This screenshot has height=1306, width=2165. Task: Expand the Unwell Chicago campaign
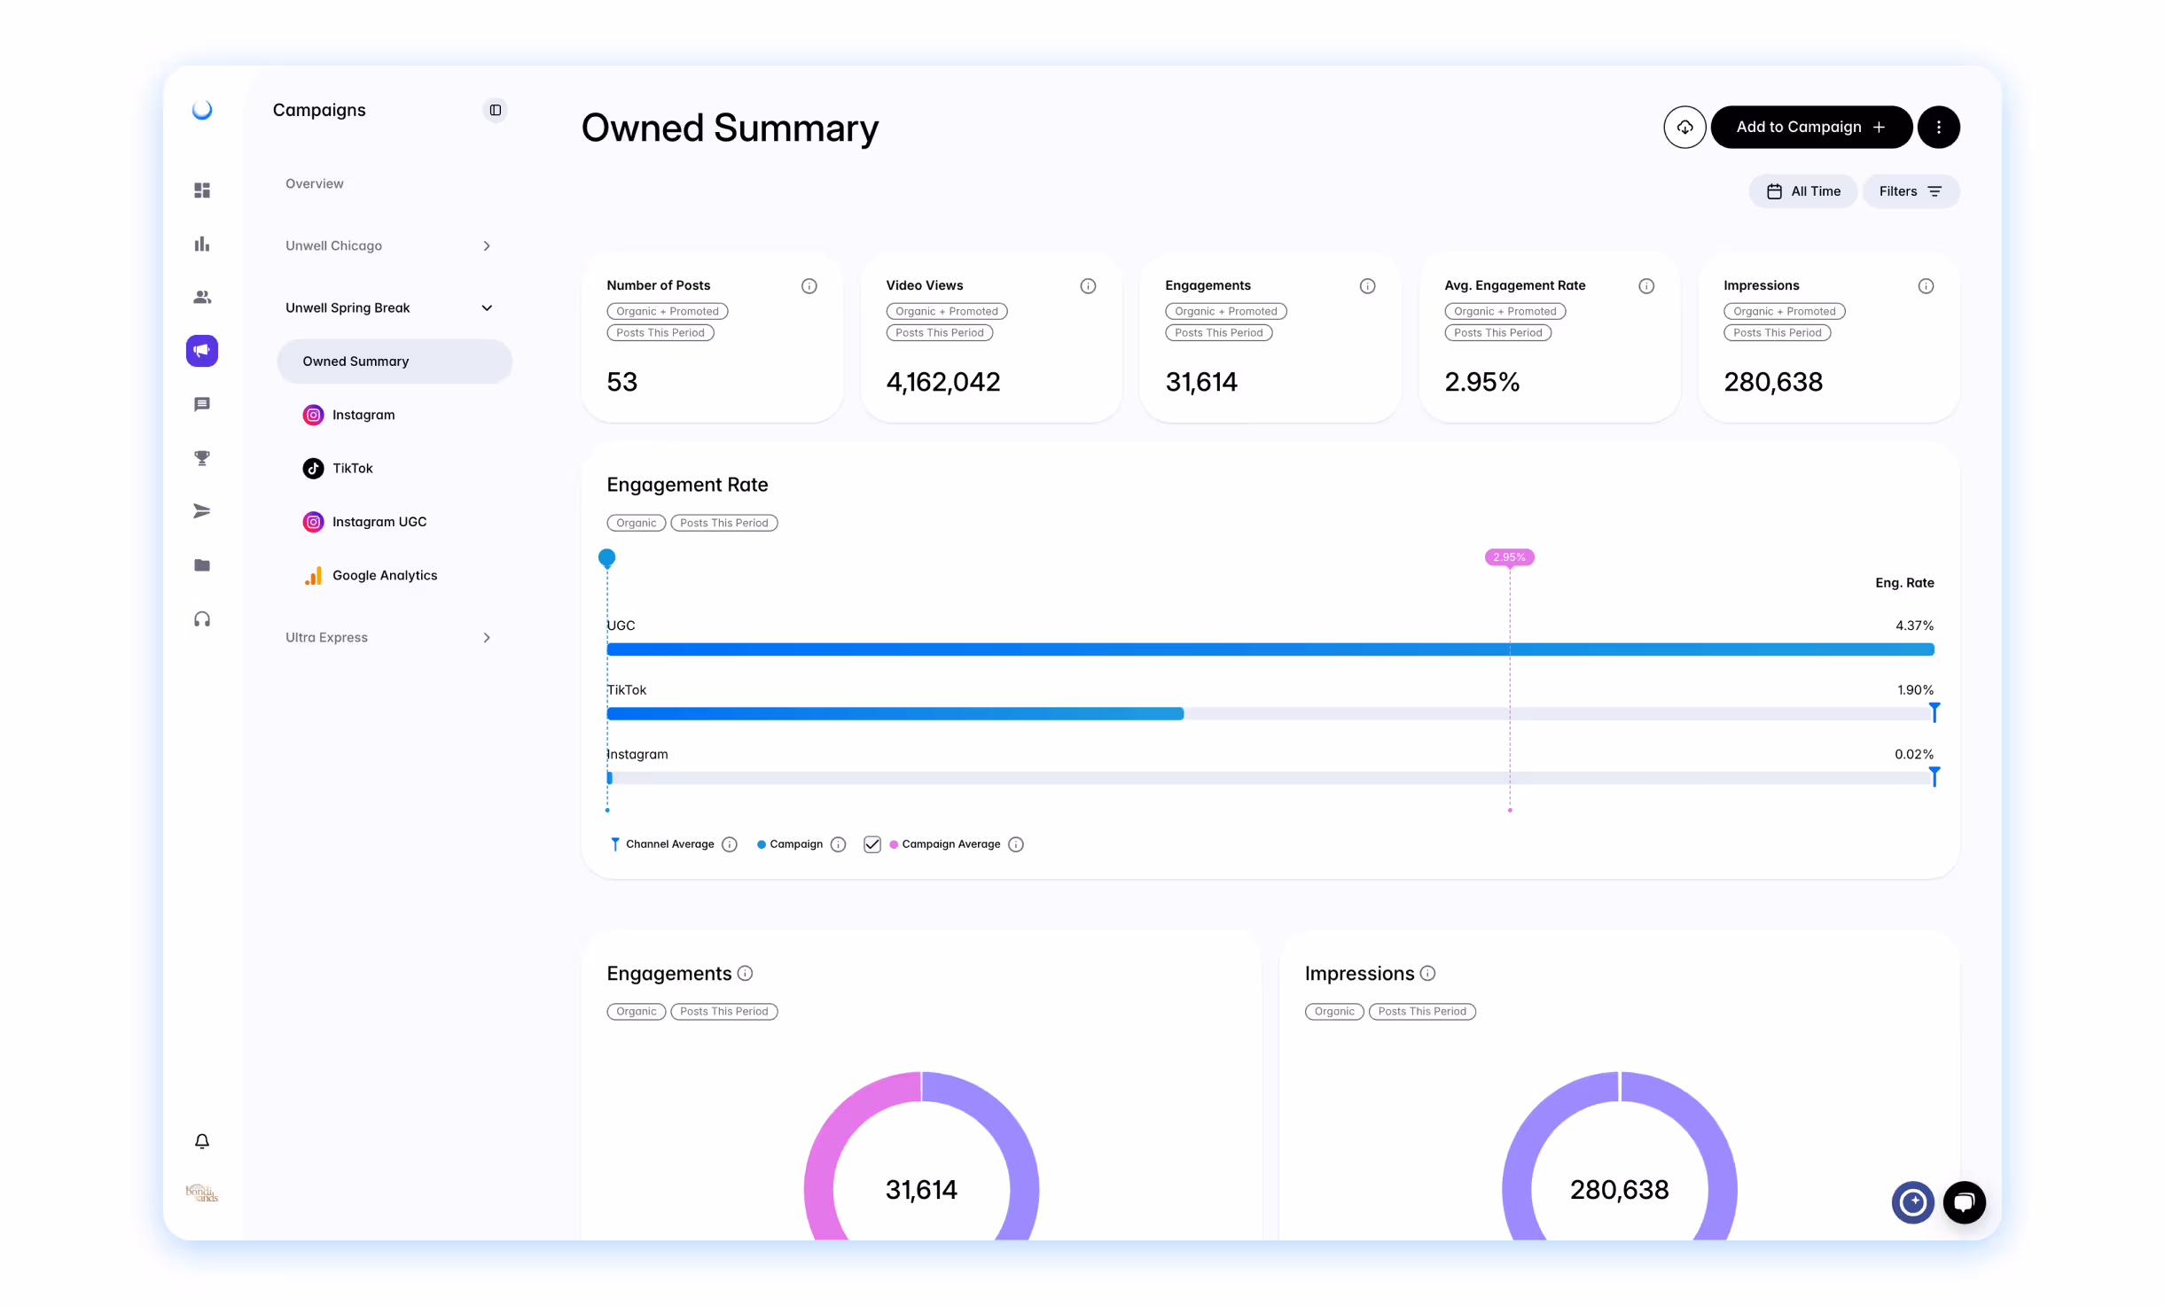[x=486, y=246]
